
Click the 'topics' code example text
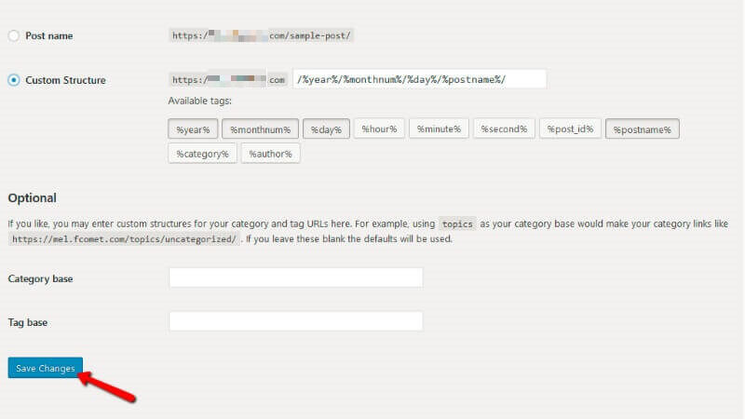point(457,224)
